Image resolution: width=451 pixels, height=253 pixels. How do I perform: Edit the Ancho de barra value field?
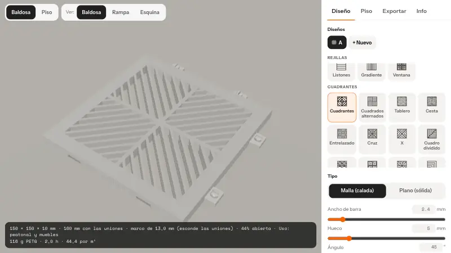coord(424,209)
